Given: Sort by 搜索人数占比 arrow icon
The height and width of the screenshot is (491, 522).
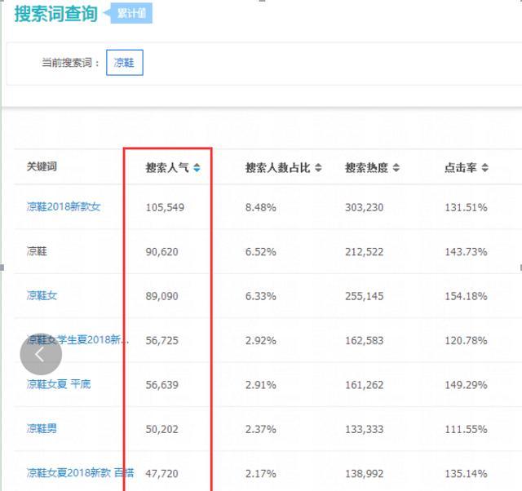Looking at the screenshot, I should (318, 168).
